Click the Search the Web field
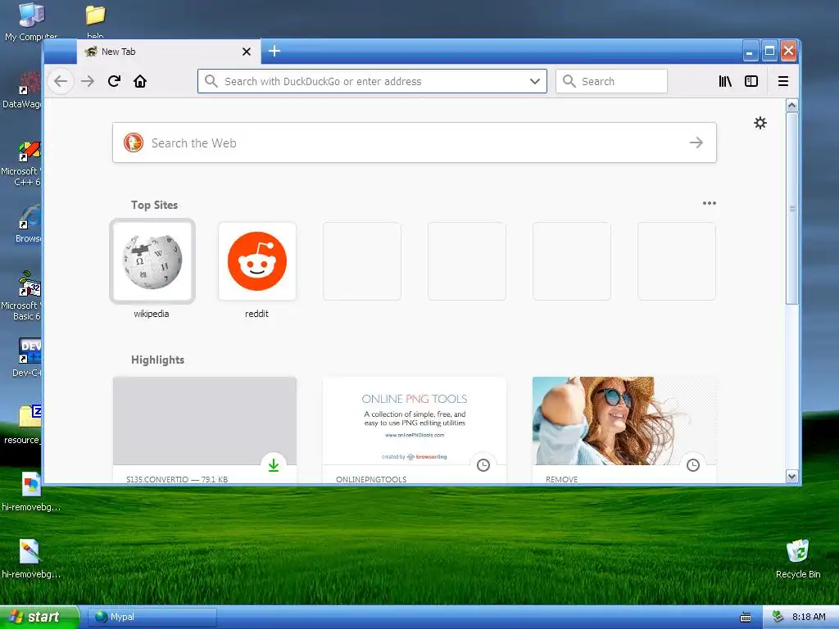 415,143
